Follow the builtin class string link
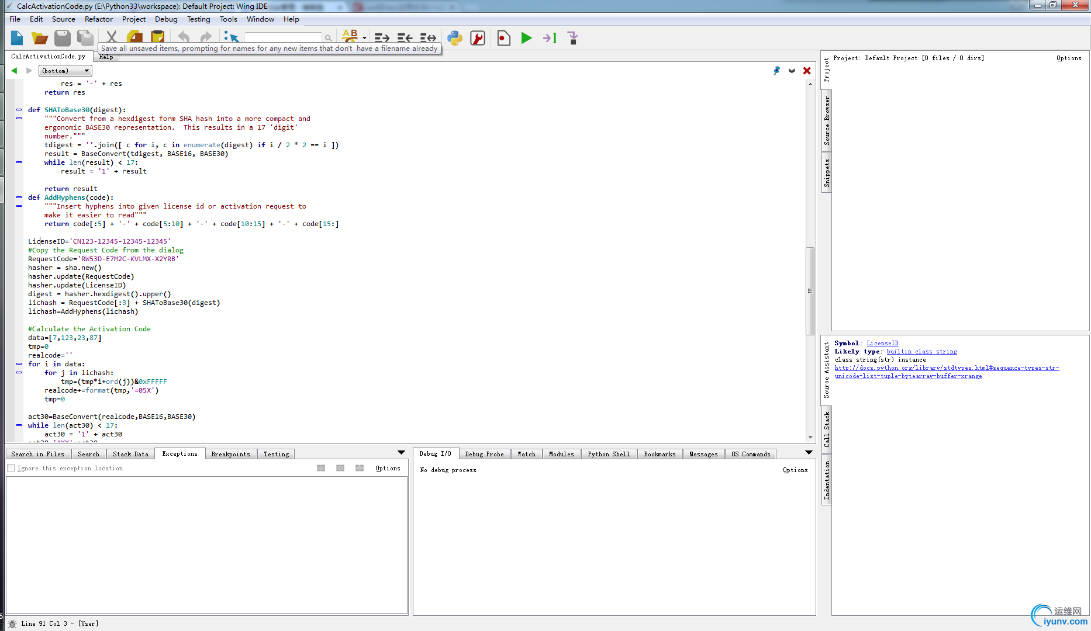 [922, 351]
